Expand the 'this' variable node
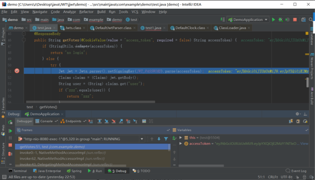315x180 pixels. pos(181,138)
